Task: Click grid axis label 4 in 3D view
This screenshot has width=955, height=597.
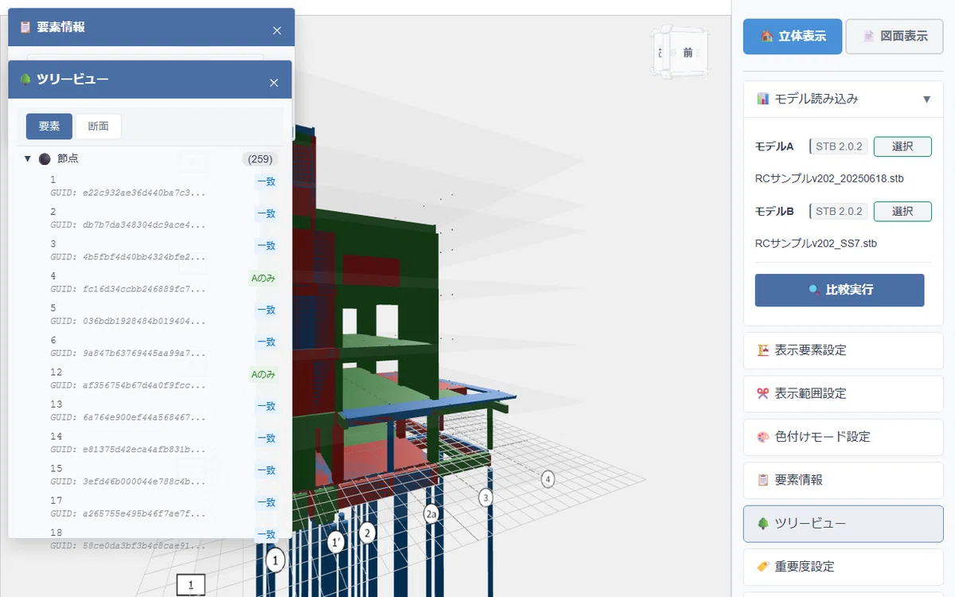Action: [x=548, y=478]
